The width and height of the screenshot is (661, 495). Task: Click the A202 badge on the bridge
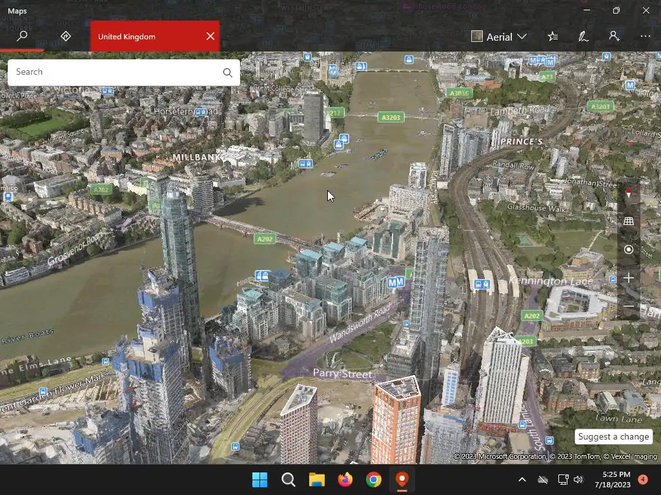click(265, 239)
